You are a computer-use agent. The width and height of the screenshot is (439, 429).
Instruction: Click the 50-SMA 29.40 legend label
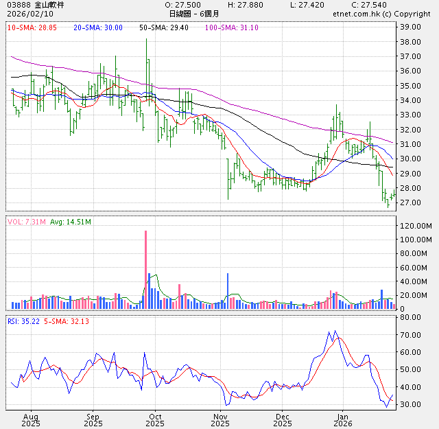pos(163,27)
